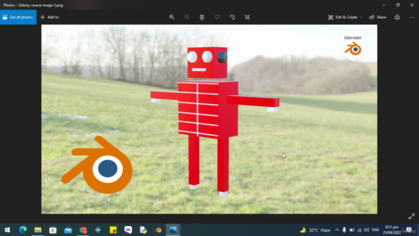Open File Explorer from taskbar
419x236 pixels.
38,230
